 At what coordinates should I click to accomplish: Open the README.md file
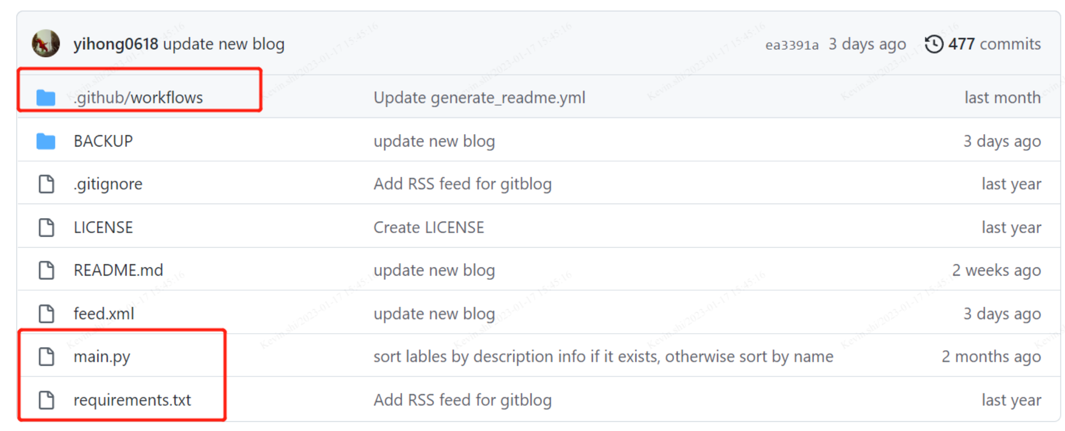(x=118, y=269)
